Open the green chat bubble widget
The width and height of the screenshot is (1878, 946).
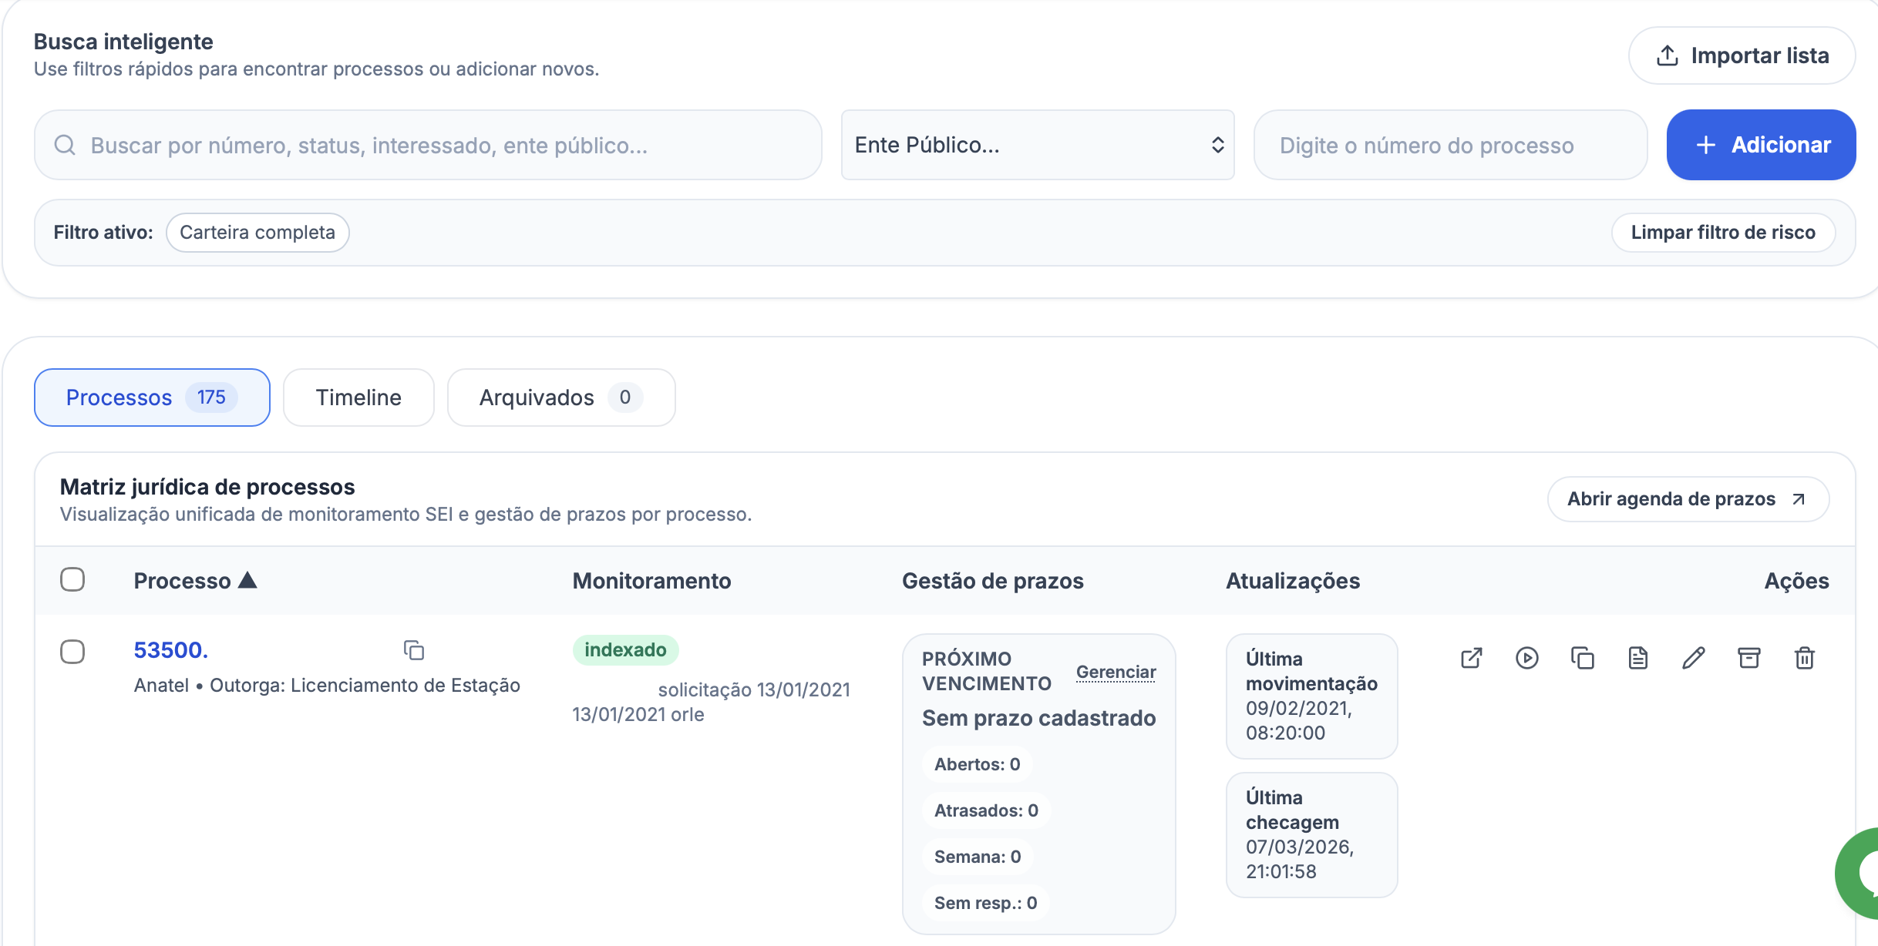pos(1858,874)
